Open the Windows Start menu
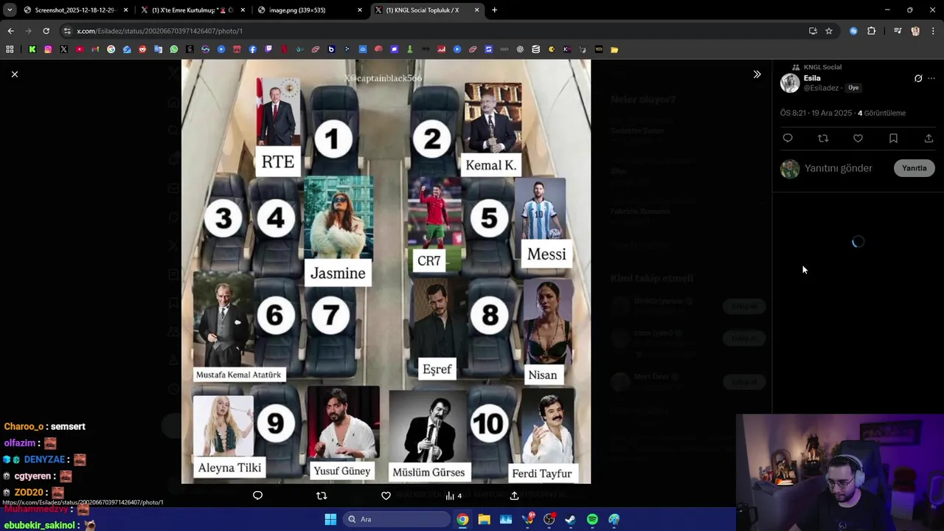 point(330,519)
